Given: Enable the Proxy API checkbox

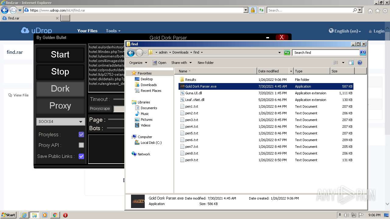Looking at the screenshot, I should (x=81, y=145).
